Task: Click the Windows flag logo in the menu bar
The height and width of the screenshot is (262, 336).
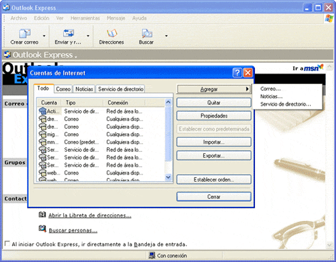Action: (x=329, y=18)
